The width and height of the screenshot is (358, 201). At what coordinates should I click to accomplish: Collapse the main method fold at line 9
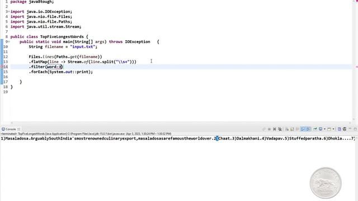click(x=9, y=42)
